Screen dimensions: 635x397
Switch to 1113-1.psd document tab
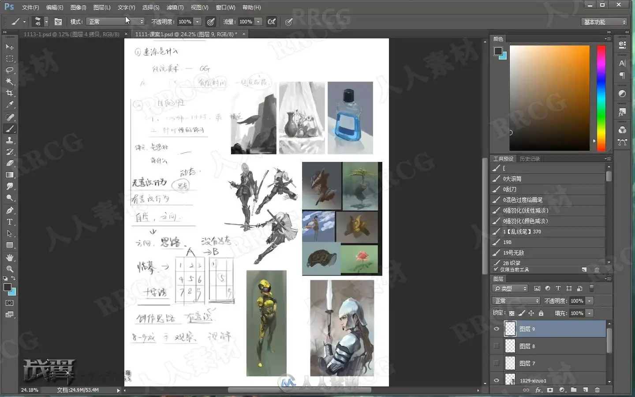coord(71,34)
